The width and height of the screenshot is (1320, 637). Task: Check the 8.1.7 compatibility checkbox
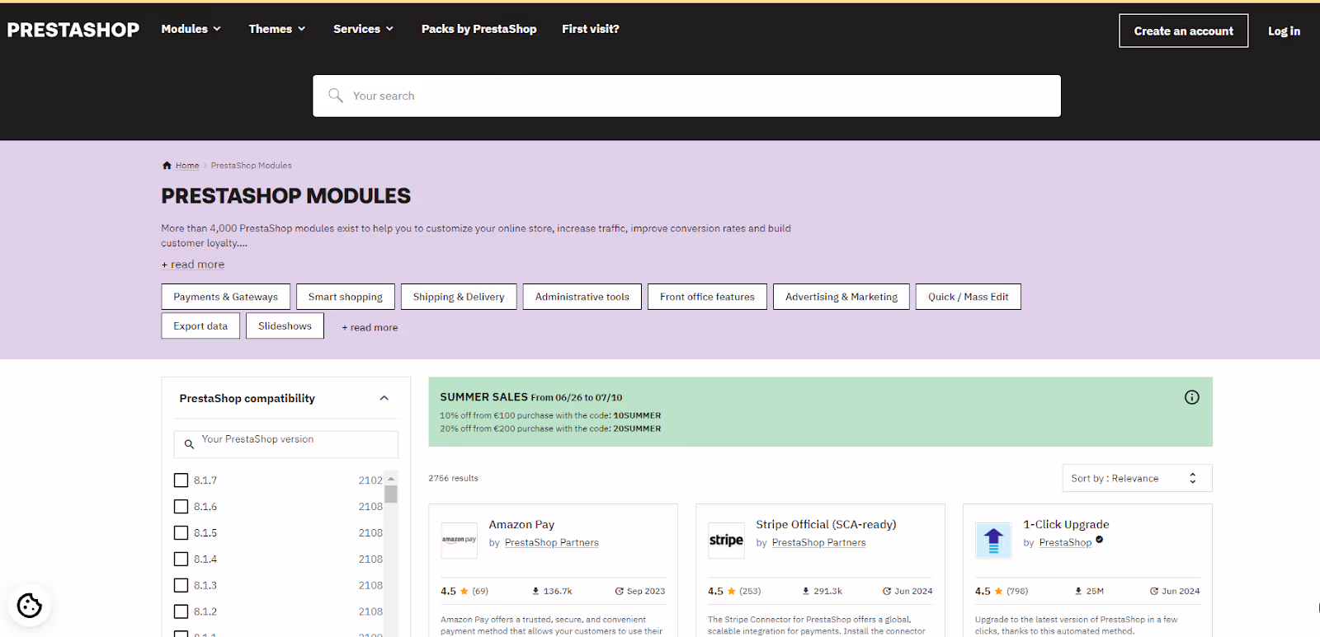pos(181,480)
